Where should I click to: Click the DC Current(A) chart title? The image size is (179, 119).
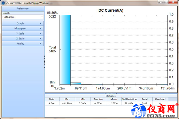tap(111, 10)
